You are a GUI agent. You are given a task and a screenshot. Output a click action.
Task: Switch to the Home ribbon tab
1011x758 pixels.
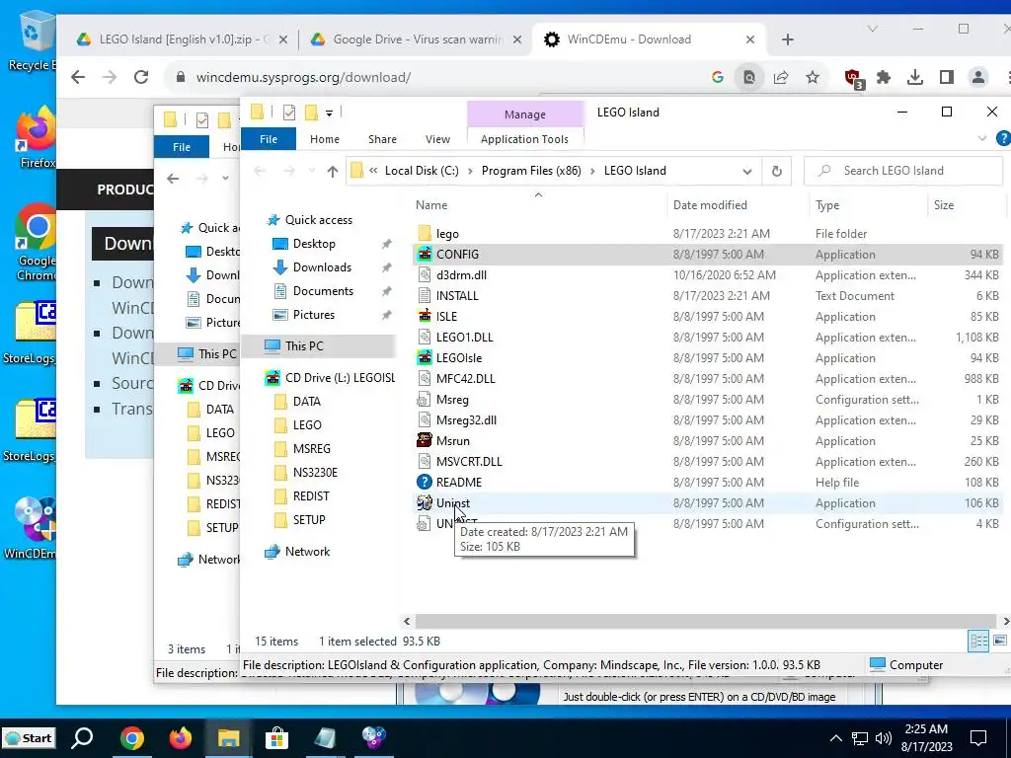(x=324, y=139)
